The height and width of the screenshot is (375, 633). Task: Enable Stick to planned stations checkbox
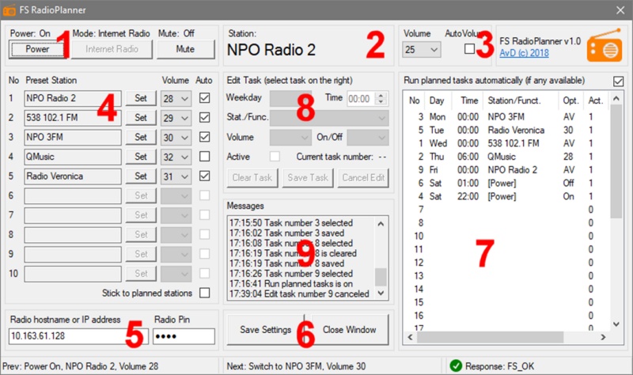pos(205,293)
